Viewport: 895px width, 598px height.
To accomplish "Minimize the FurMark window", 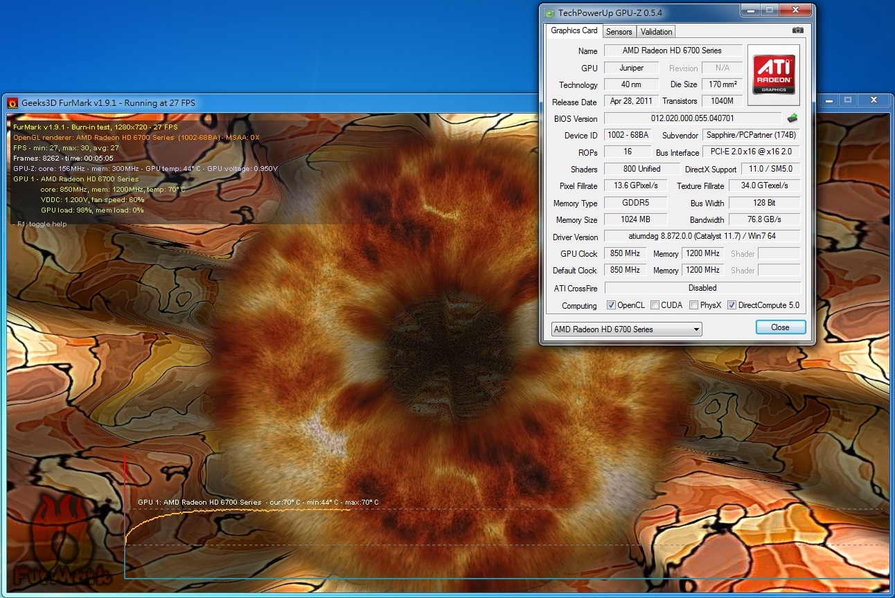I will click(828, 100).
